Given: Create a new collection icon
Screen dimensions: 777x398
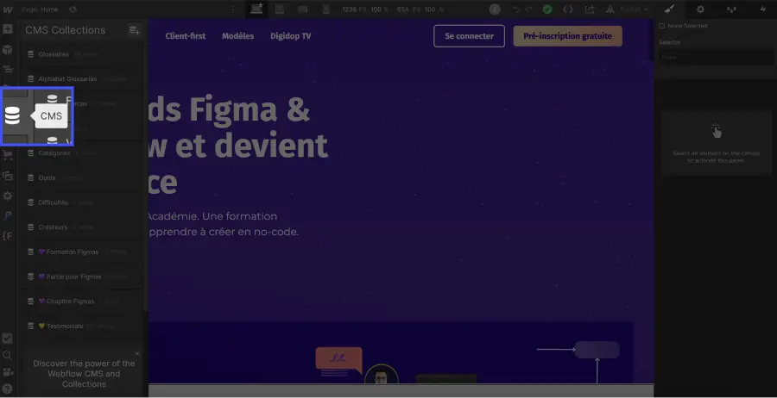Looking at the screenshot, I should 134,30.
